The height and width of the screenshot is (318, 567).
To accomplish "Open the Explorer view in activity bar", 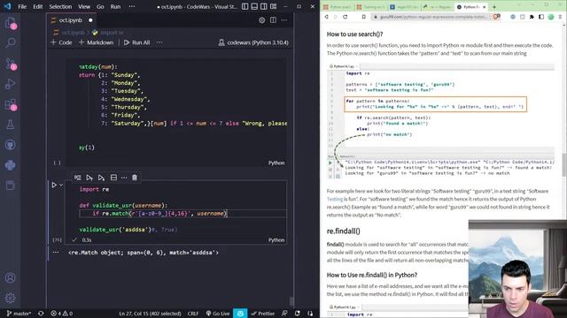I will point(10,24).
